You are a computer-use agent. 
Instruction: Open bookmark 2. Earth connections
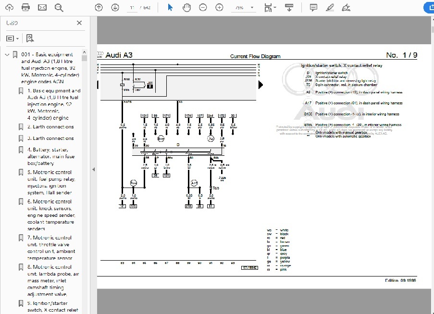tap(50, 127)
